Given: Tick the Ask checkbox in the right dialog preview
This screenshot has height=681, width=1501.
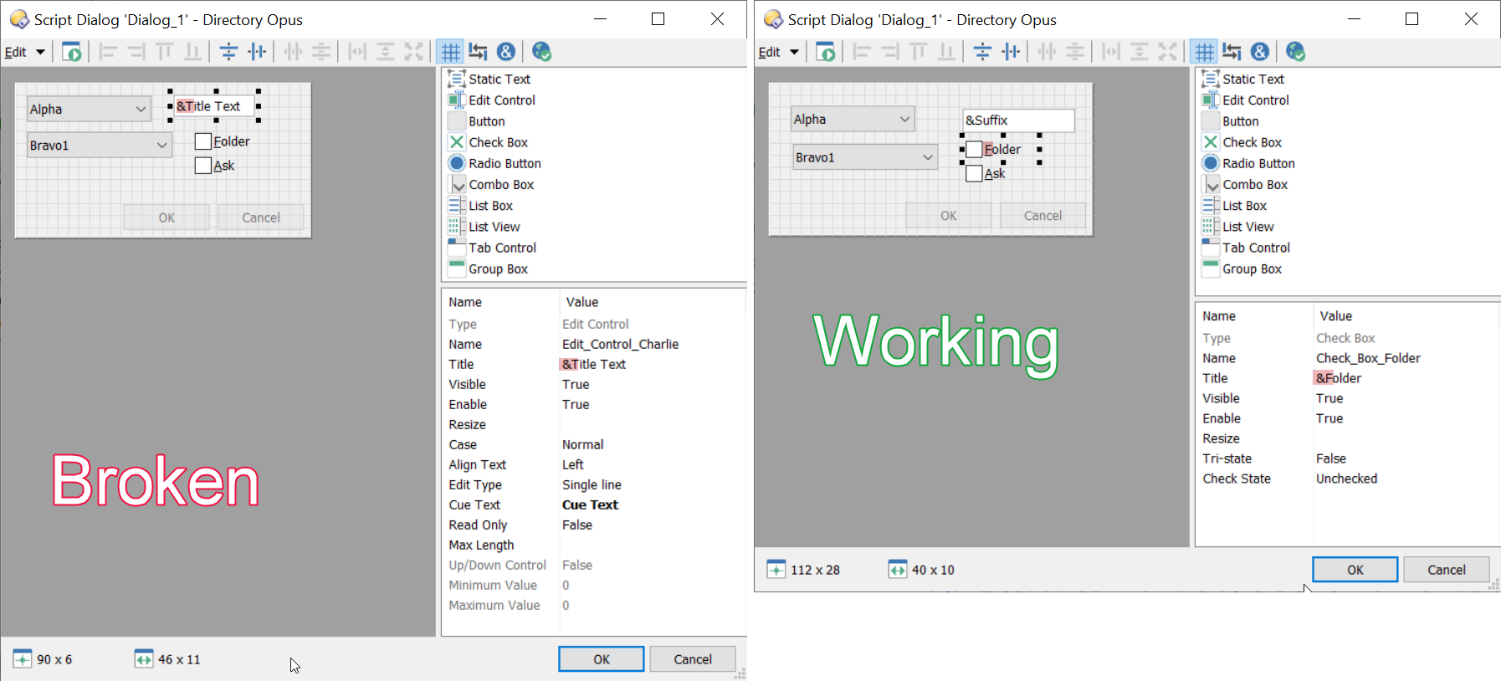Looking at the screenshot, I should (x=974, y=174).
